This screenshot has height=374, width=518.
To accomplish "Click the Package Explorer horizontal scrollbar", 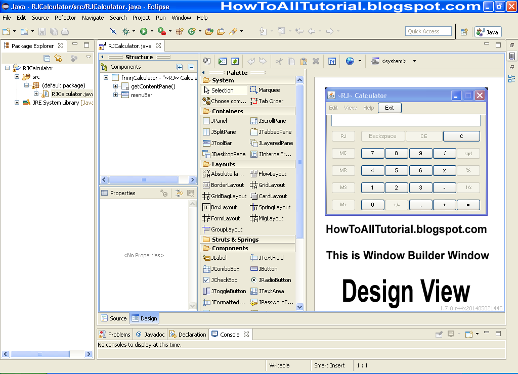I will point(47,354).
